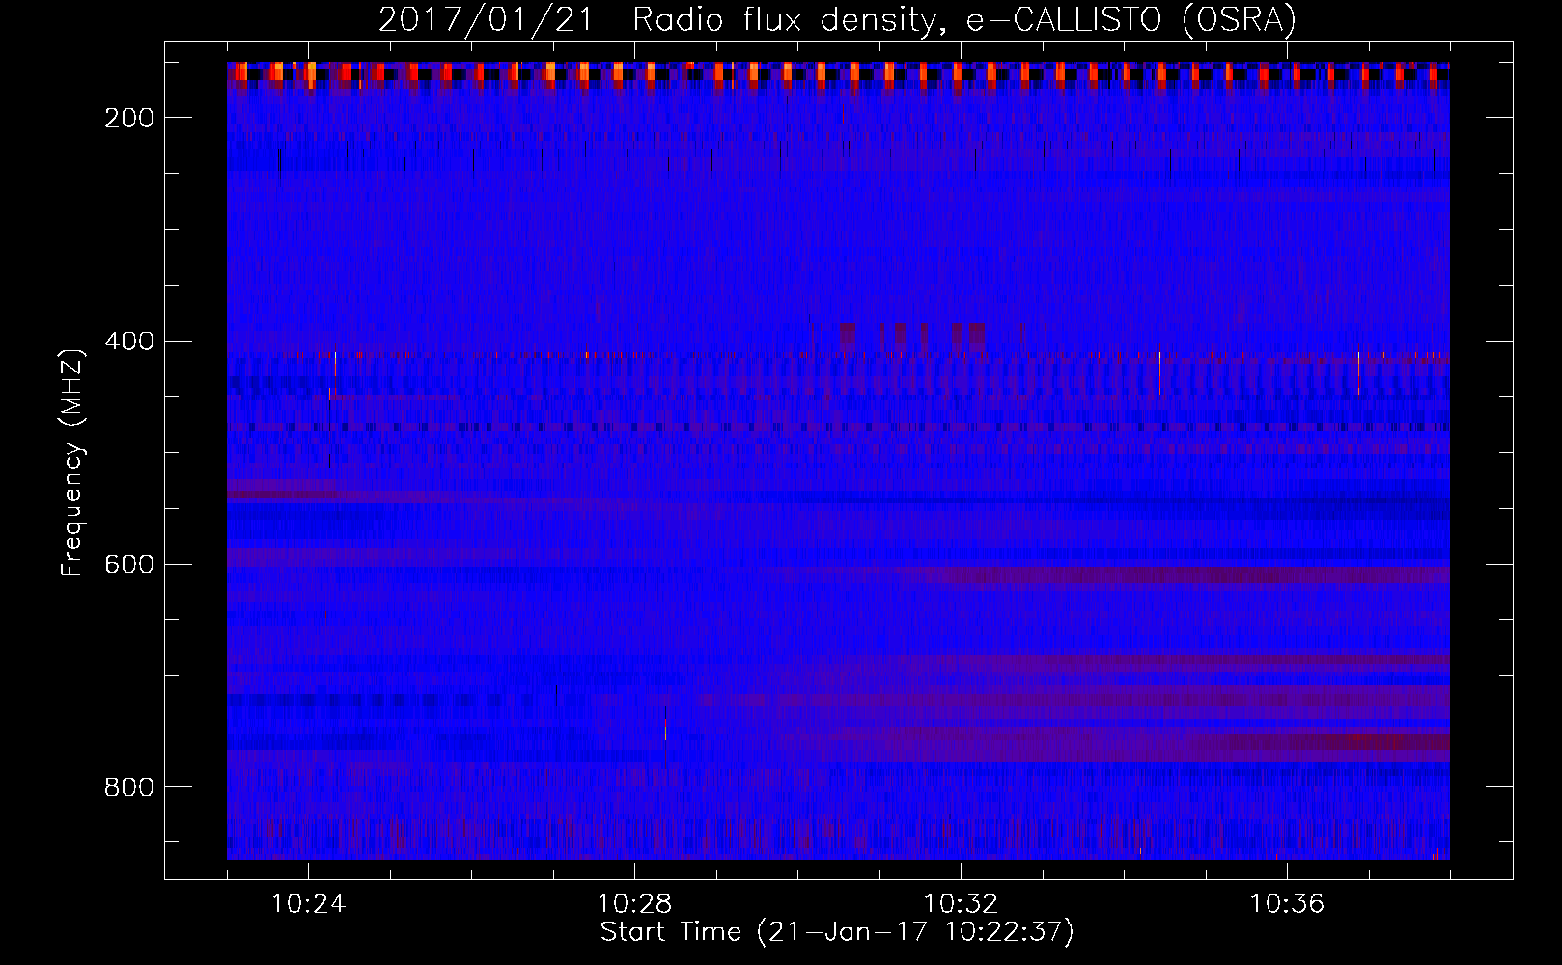Image resolution: width=1562 pixels, height=965 pixels.
Task: Select the 400 frequency tick label
Action: point(127,342)
